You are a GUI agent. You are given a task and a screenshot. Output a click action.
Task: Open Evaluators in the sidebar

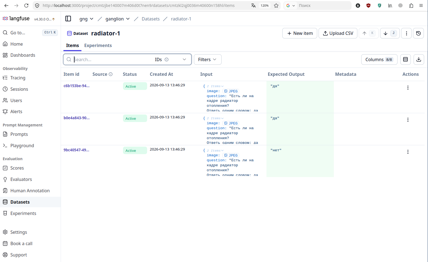click(x=30, y=179)
